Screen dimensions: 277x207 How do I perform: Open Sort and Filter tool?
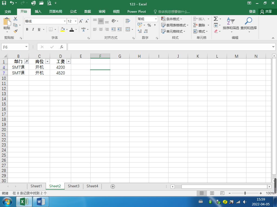coord(231,25)
